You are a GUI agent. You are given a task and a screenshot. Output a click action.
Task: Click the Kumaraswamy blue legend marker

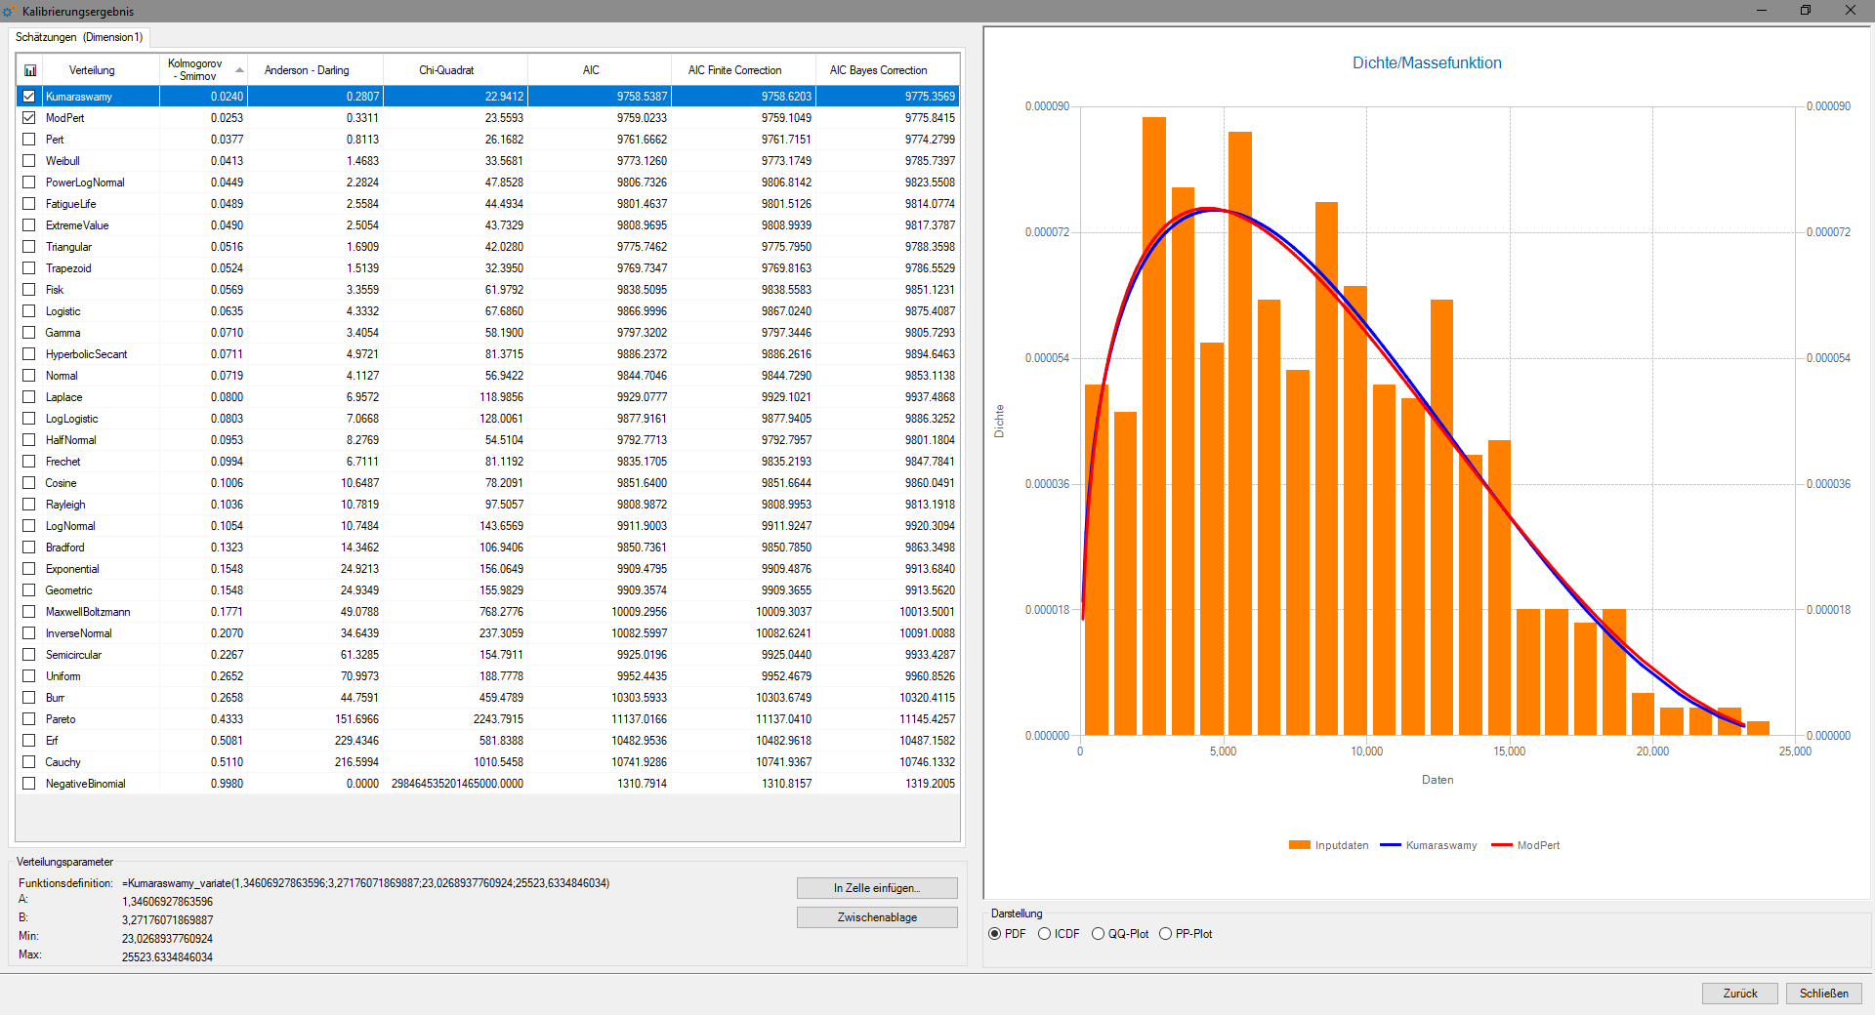tap(1391, 845)
